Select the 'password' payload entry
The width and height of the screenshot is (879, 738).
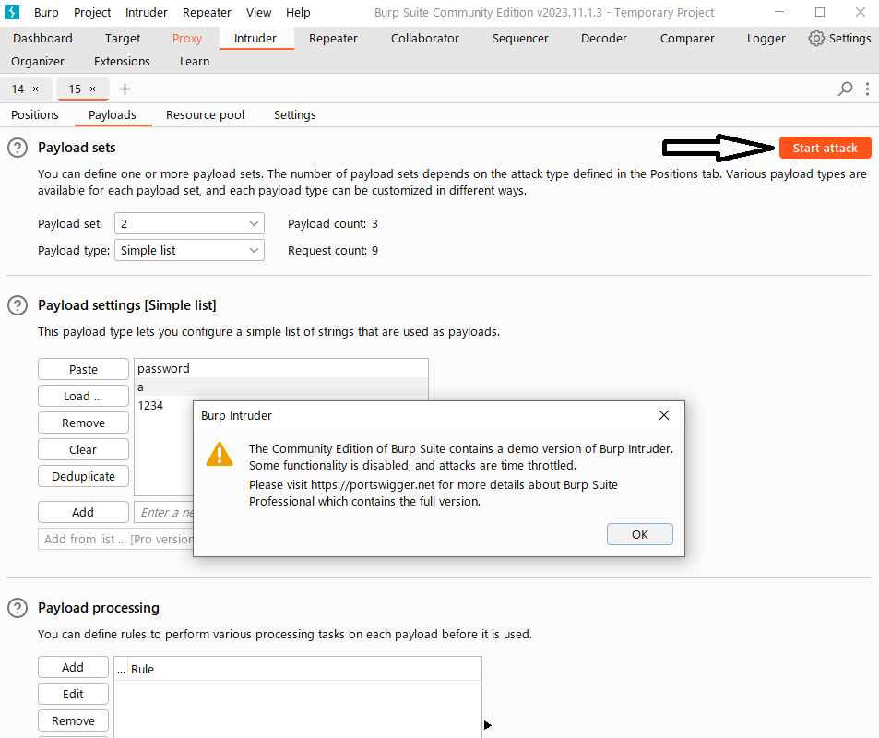point(281,368)
